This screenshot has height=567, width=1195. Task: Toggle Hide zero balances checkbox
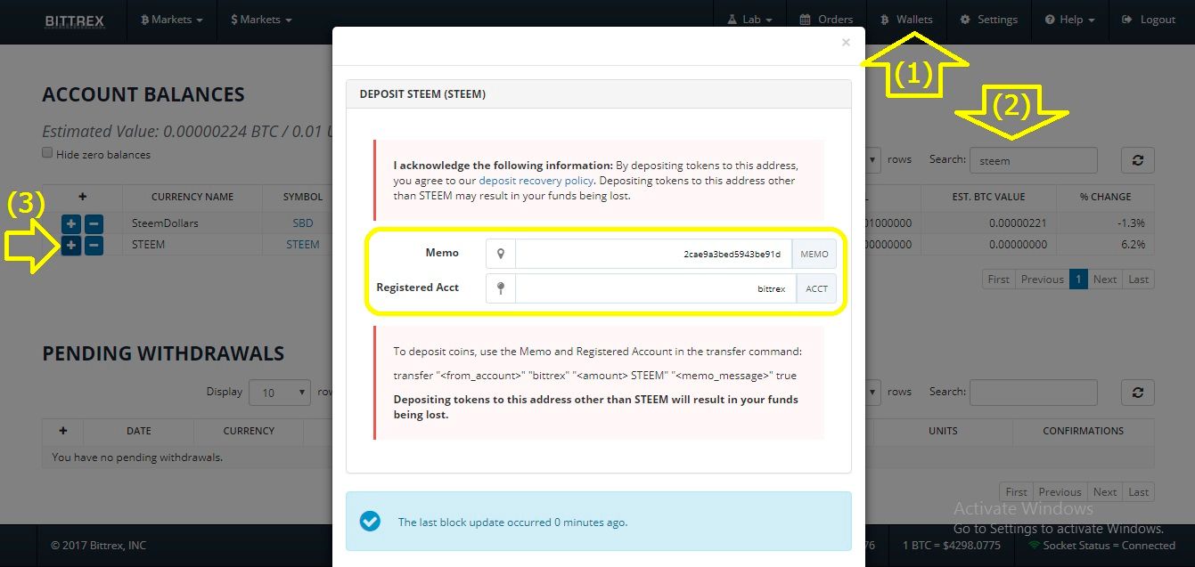[48, 153]
